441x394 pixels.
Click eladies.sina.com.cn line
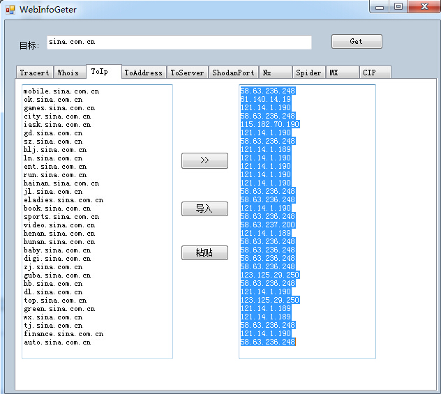[63, 200]
